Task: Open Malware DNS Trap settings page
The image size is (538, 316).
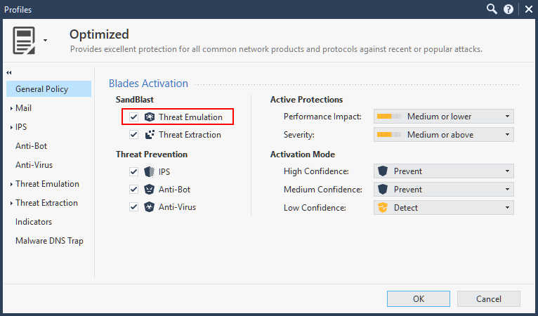Action: point(49,241)
